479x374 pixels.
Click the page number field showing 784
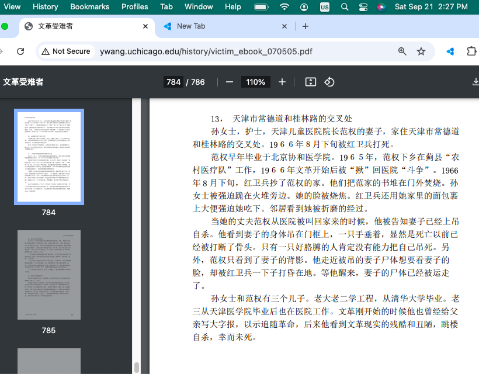(173, 82)
